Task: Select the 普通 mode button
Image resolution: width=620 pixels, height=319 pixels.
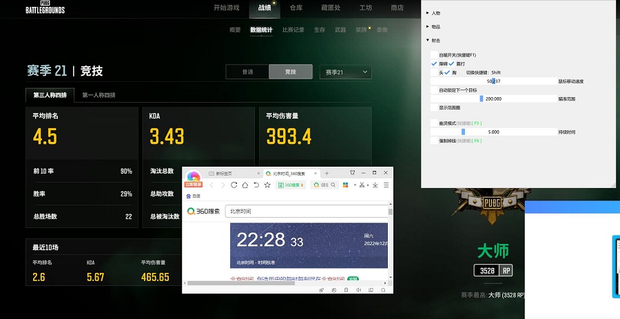Action: 247,72
